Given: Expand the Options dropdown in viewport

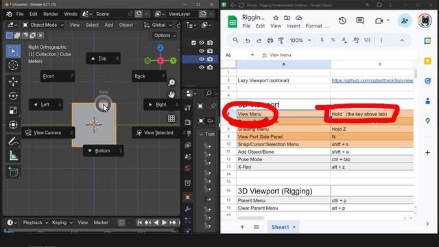Looking at the screenshot, I should tap(165, 36).
